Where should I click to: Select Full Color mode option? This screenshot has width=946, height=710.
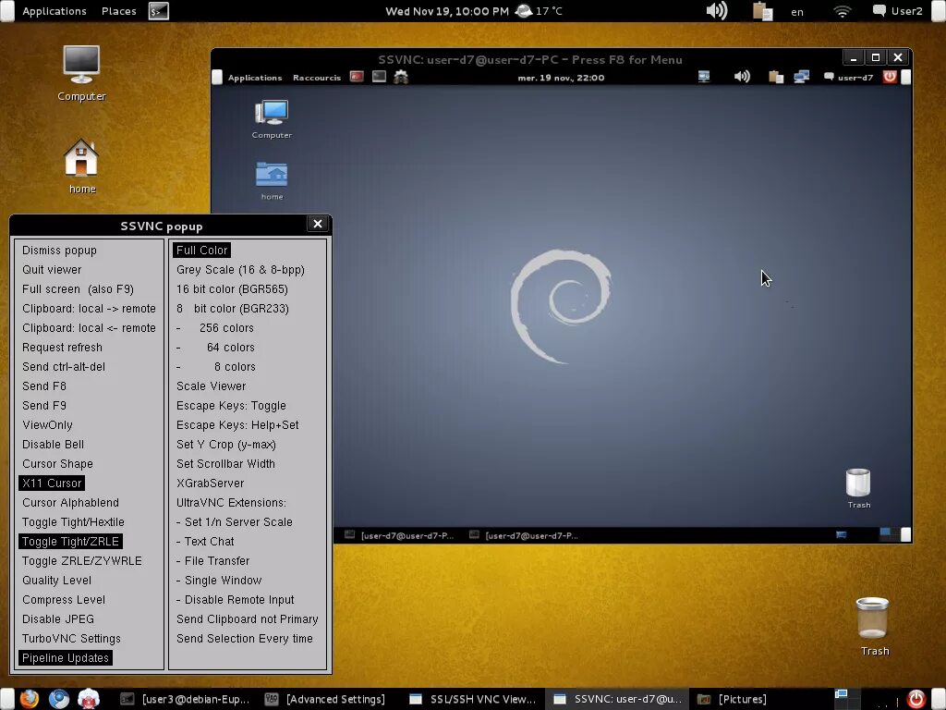(x=202, y=250)
